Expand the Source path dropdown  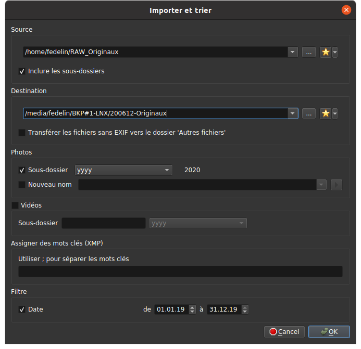coord(293,52)
